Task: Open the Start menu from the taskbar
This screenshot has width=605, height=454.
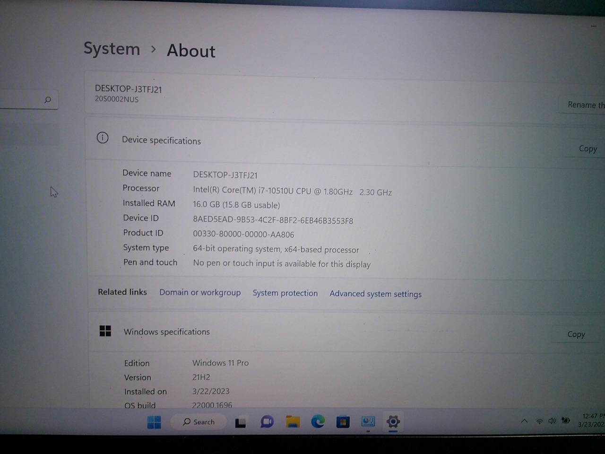Action: (154, 422)
